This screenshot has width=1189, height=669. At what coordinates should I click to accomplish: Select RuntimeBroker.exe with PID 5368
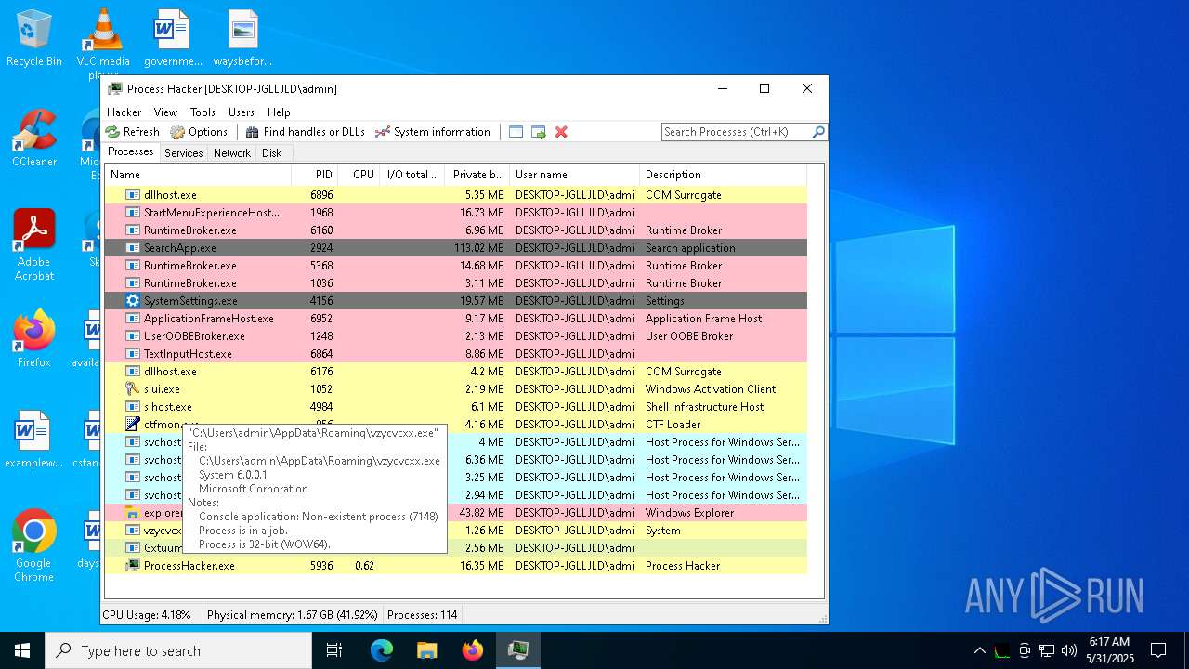click(455, 266)
